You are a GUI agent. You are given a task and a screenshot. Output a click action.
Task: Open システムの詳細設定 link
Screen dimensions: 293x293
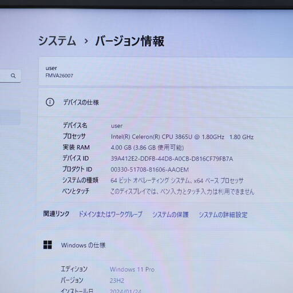point(223,215)
